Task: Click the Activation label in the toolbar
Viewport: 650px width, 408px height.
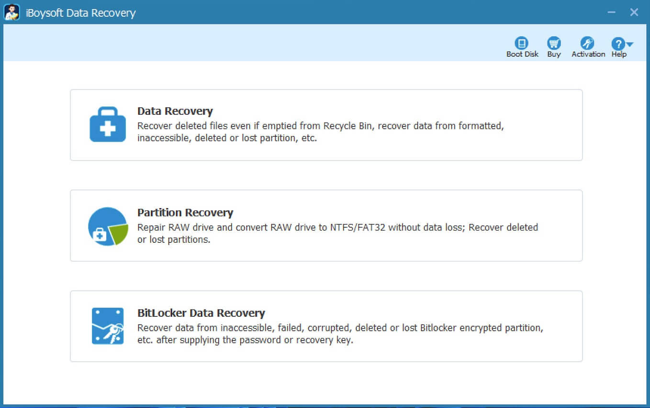Action: [588, 54]
